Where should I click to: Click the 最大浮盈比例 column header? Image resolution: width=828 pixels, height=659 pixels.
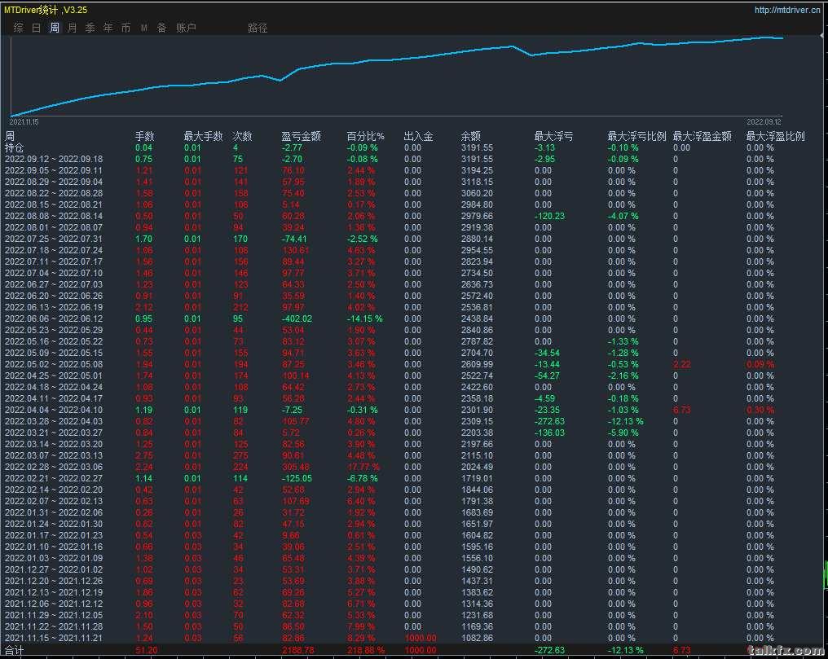click(776, 136)
